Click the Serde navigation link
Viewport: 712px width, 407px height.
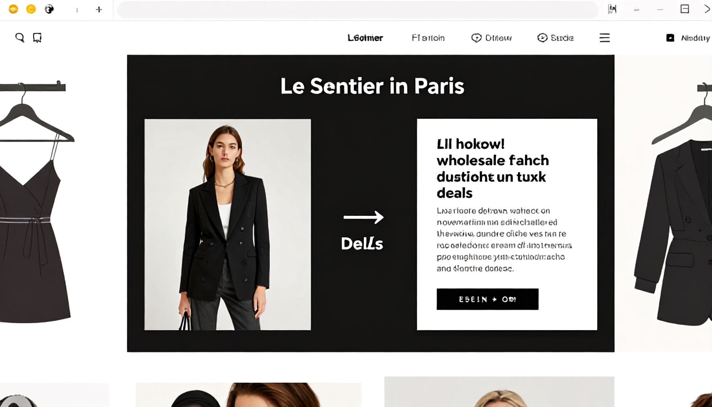click(x=562, y=38)
